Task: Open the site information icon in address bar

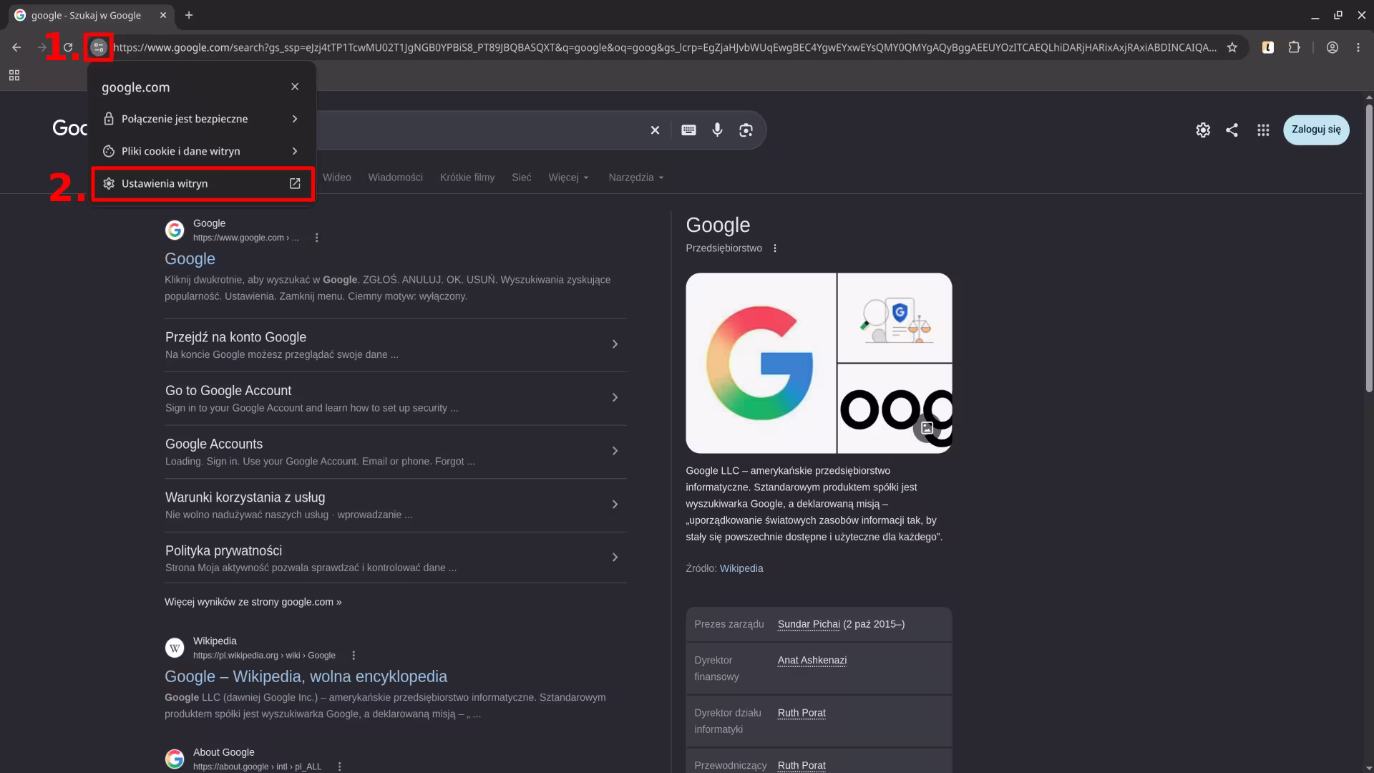Action: coord(99,48)
